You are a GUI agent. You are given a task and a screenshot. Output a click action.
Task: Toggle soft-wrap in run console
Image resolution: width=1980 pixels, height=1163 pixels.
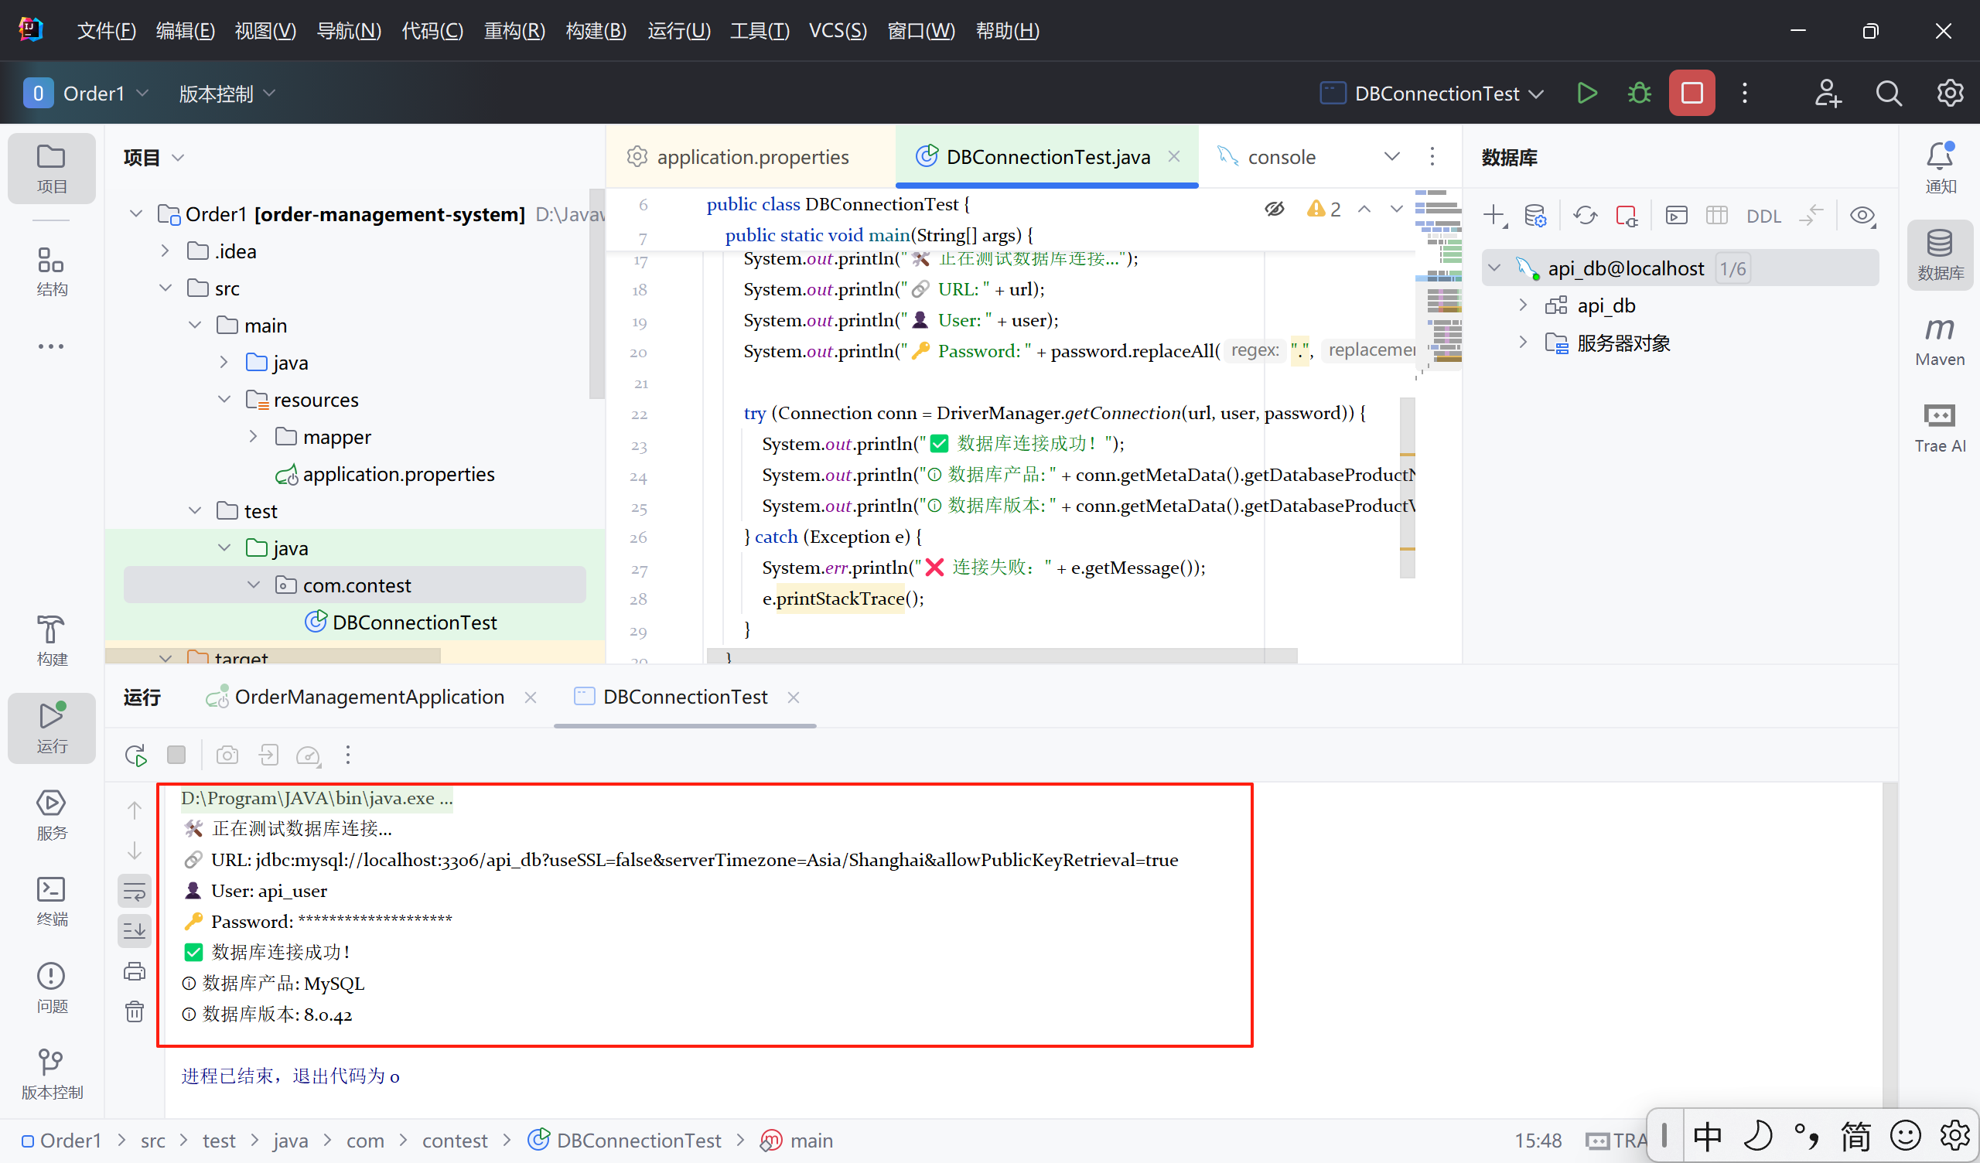[135, 892]
